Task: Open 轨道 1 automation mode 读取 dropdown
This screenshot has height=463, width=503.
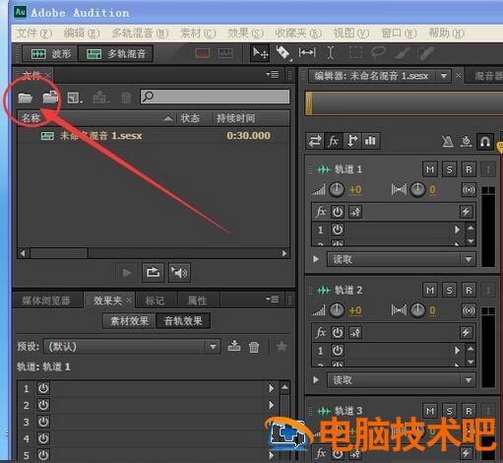Action: [401, 259]
